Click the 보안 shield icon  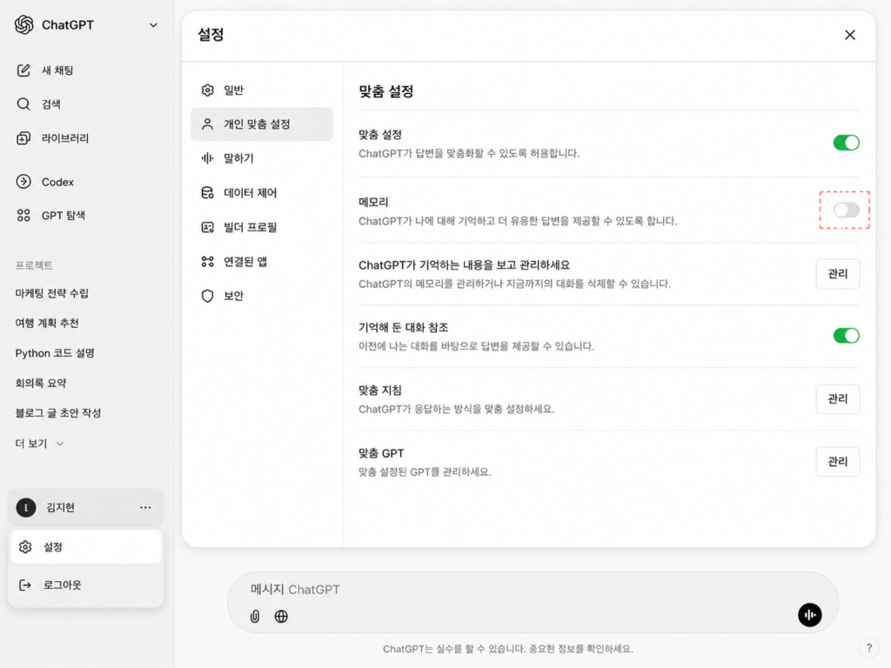click(x=207, y=296)
